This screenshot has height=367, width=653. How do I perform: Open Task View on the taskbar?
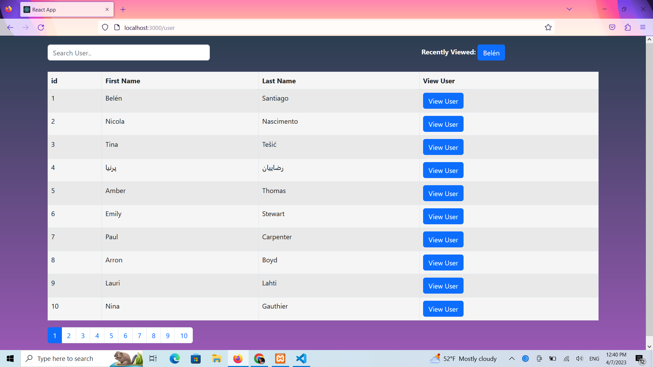pos(153,359)
